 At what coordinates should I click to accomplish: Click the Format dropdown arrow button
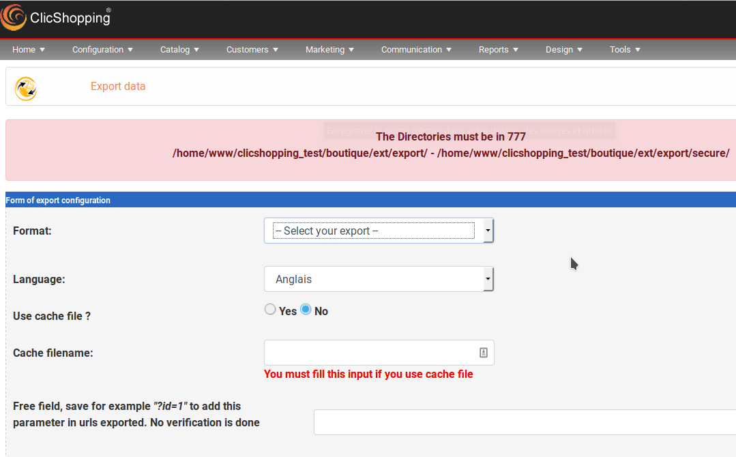click(x=488, y=231)
